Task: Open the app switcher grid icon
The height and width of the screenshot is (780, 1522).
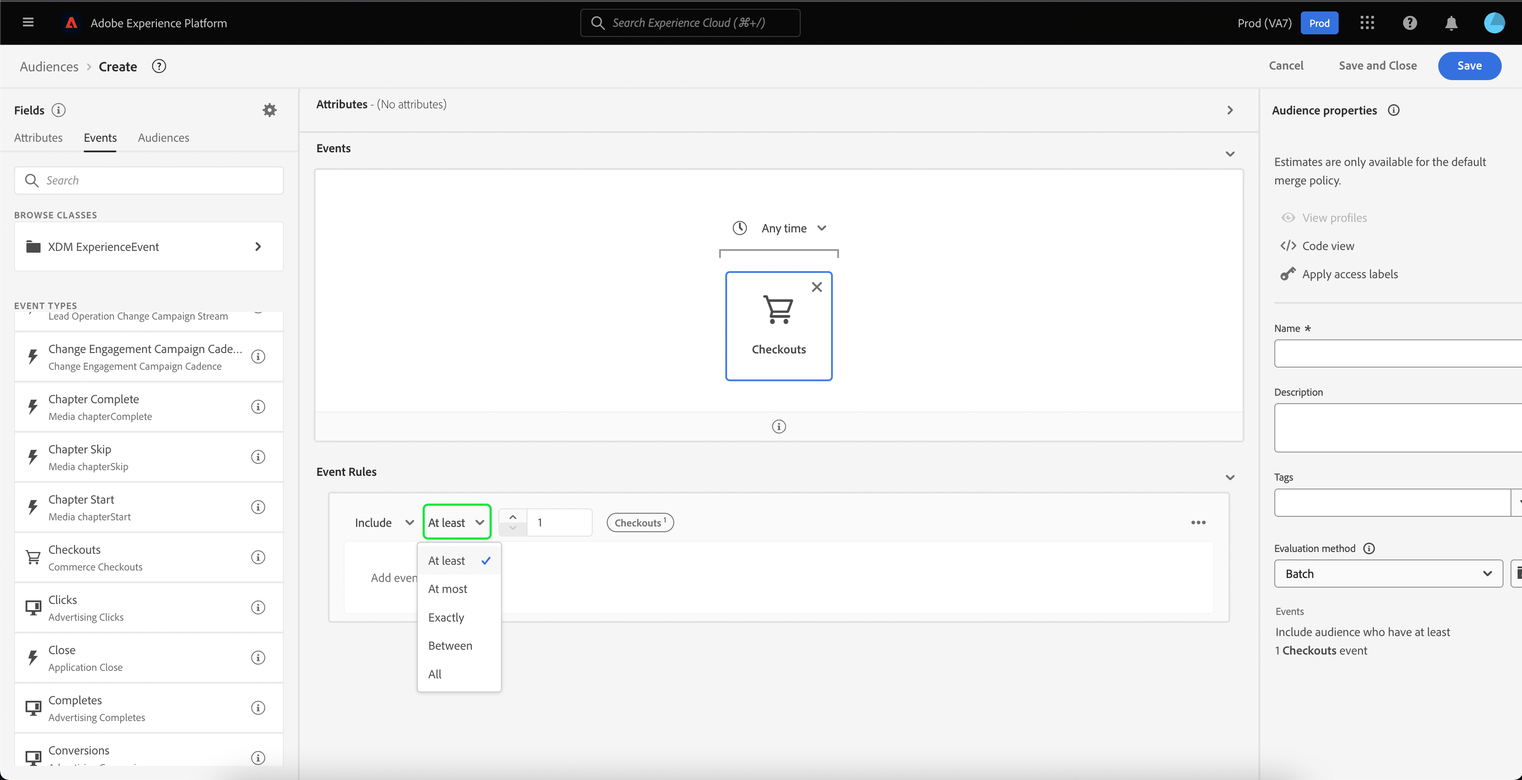Action: 1367,23
